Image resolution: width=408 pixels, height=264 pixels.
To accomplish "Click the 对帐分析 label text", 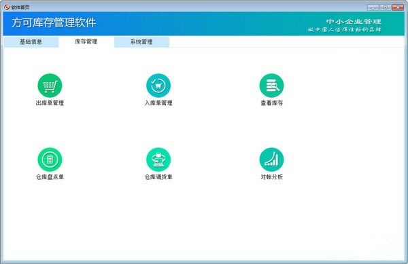I will click(271, 177).
